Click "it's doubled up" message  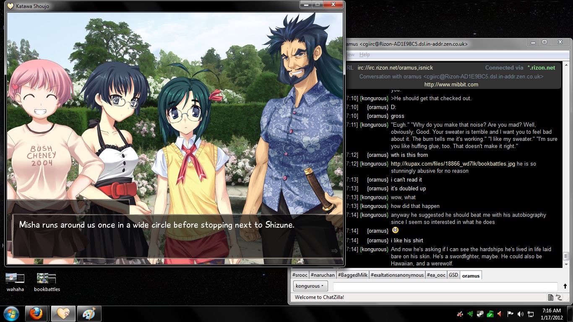(x=408, y=189)
